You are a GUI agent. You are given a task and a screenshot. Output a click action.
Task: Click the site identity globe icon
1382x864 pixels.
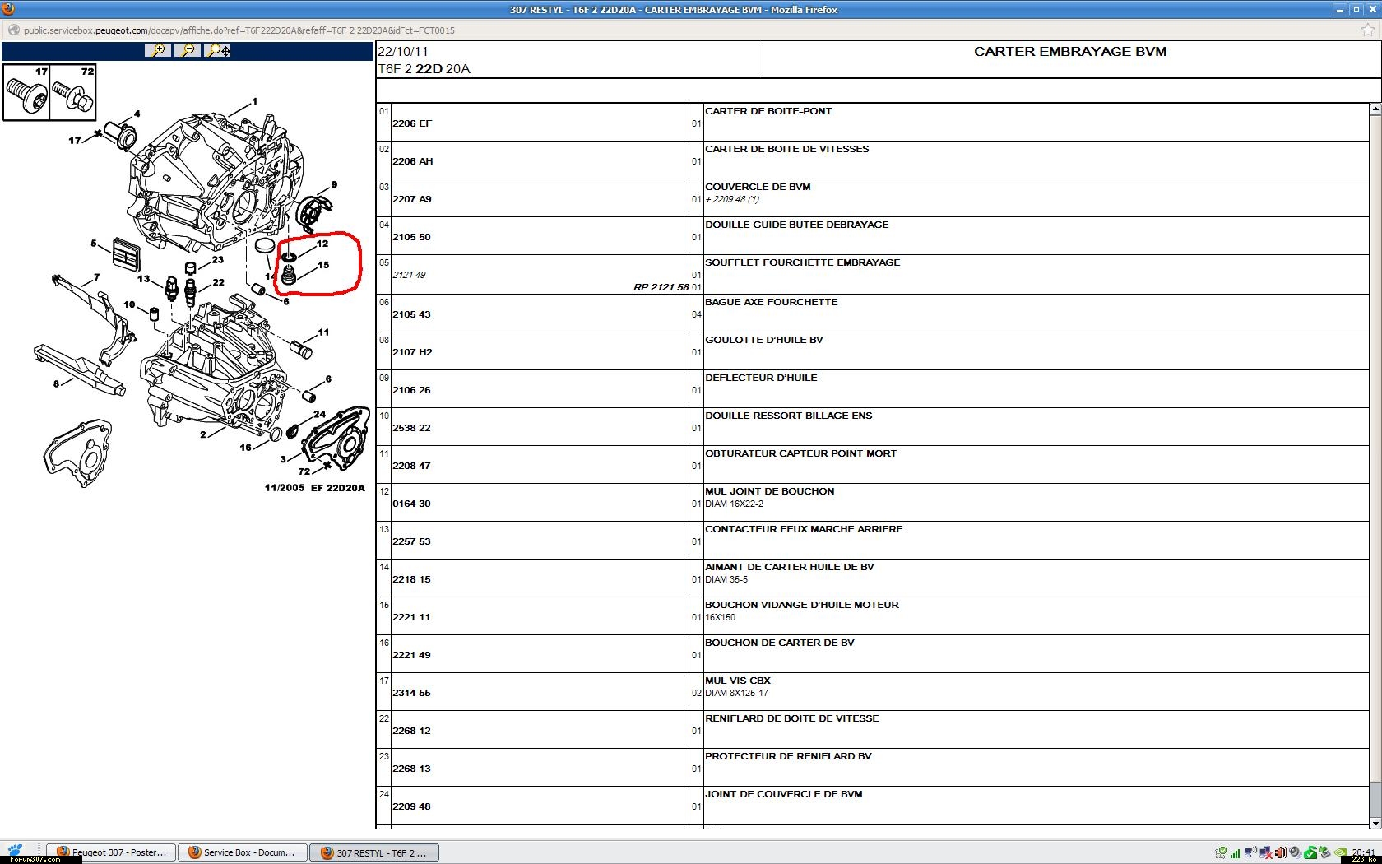[12, 30]
